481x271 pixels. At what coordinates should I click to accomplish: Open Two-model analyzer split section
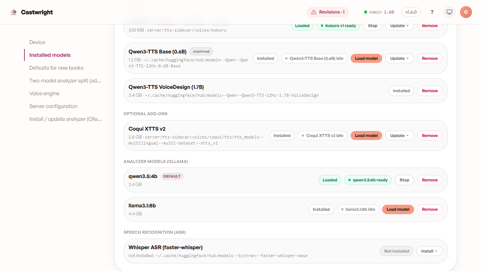(x=65, y=81)
